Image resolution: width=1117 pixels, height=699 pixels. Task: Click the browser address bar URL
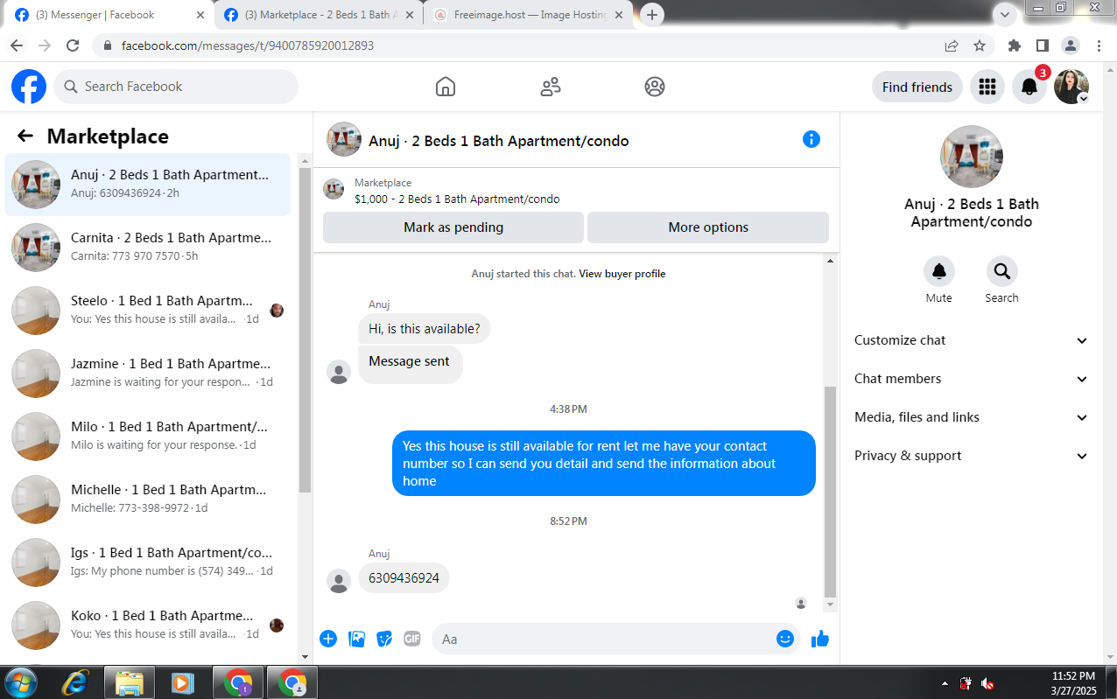click(x=248, y=45)
